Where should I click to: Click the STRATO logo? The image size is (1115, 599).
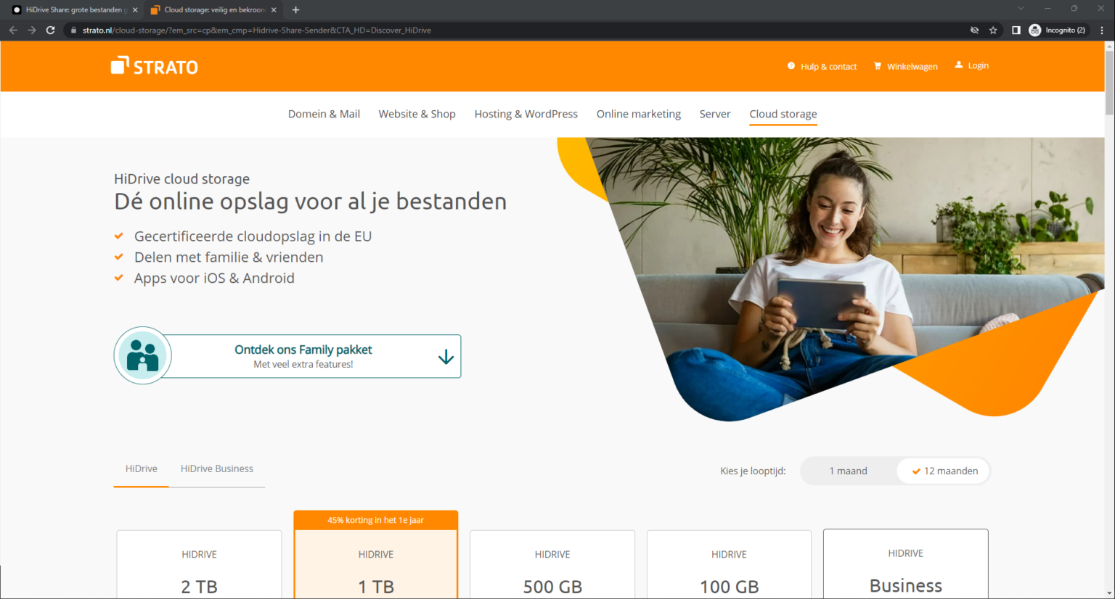154,65
